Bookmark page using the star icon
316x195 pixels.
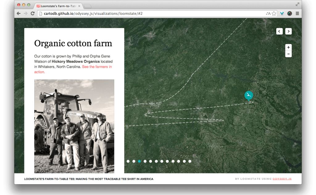coord(274,14)
